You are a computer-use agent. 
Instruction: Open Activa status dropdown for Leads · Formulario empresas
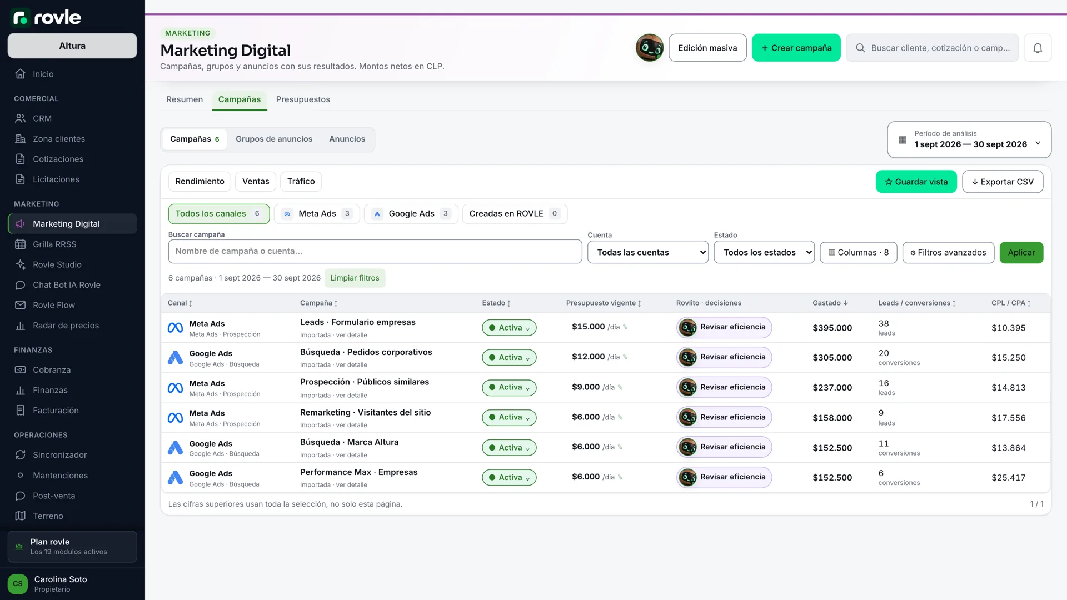pos(509,328)
